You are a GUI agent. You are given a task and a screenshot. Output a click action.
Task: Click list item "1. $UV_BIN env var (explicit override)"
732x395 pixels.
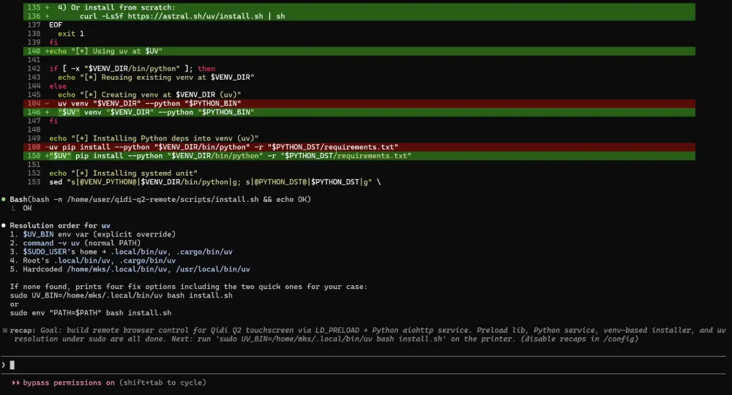point(92,234)
